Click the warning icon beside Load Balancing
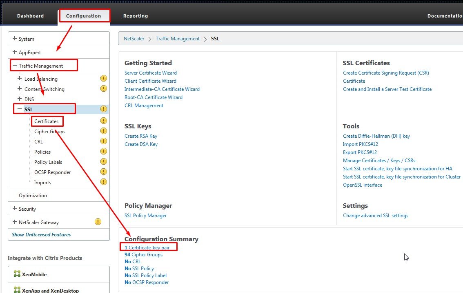This screenshot has height=293, width=463. click(x=103, y=79)
